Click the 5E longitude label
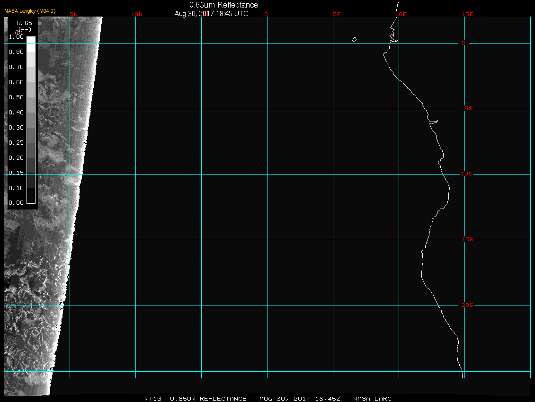Image resolution: width=535 pixels, height=402 pixels. (x=337, y=14)
